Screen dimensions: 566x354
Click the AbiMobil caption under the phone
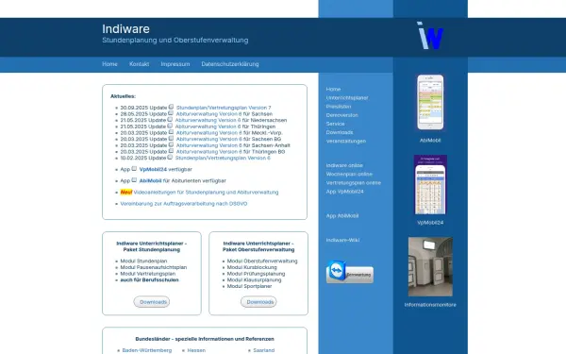coord(430,140)
